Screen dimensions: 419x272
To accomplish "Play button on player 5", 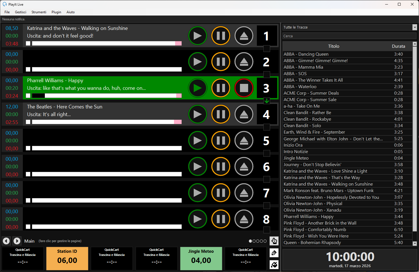I will point(197,141).
